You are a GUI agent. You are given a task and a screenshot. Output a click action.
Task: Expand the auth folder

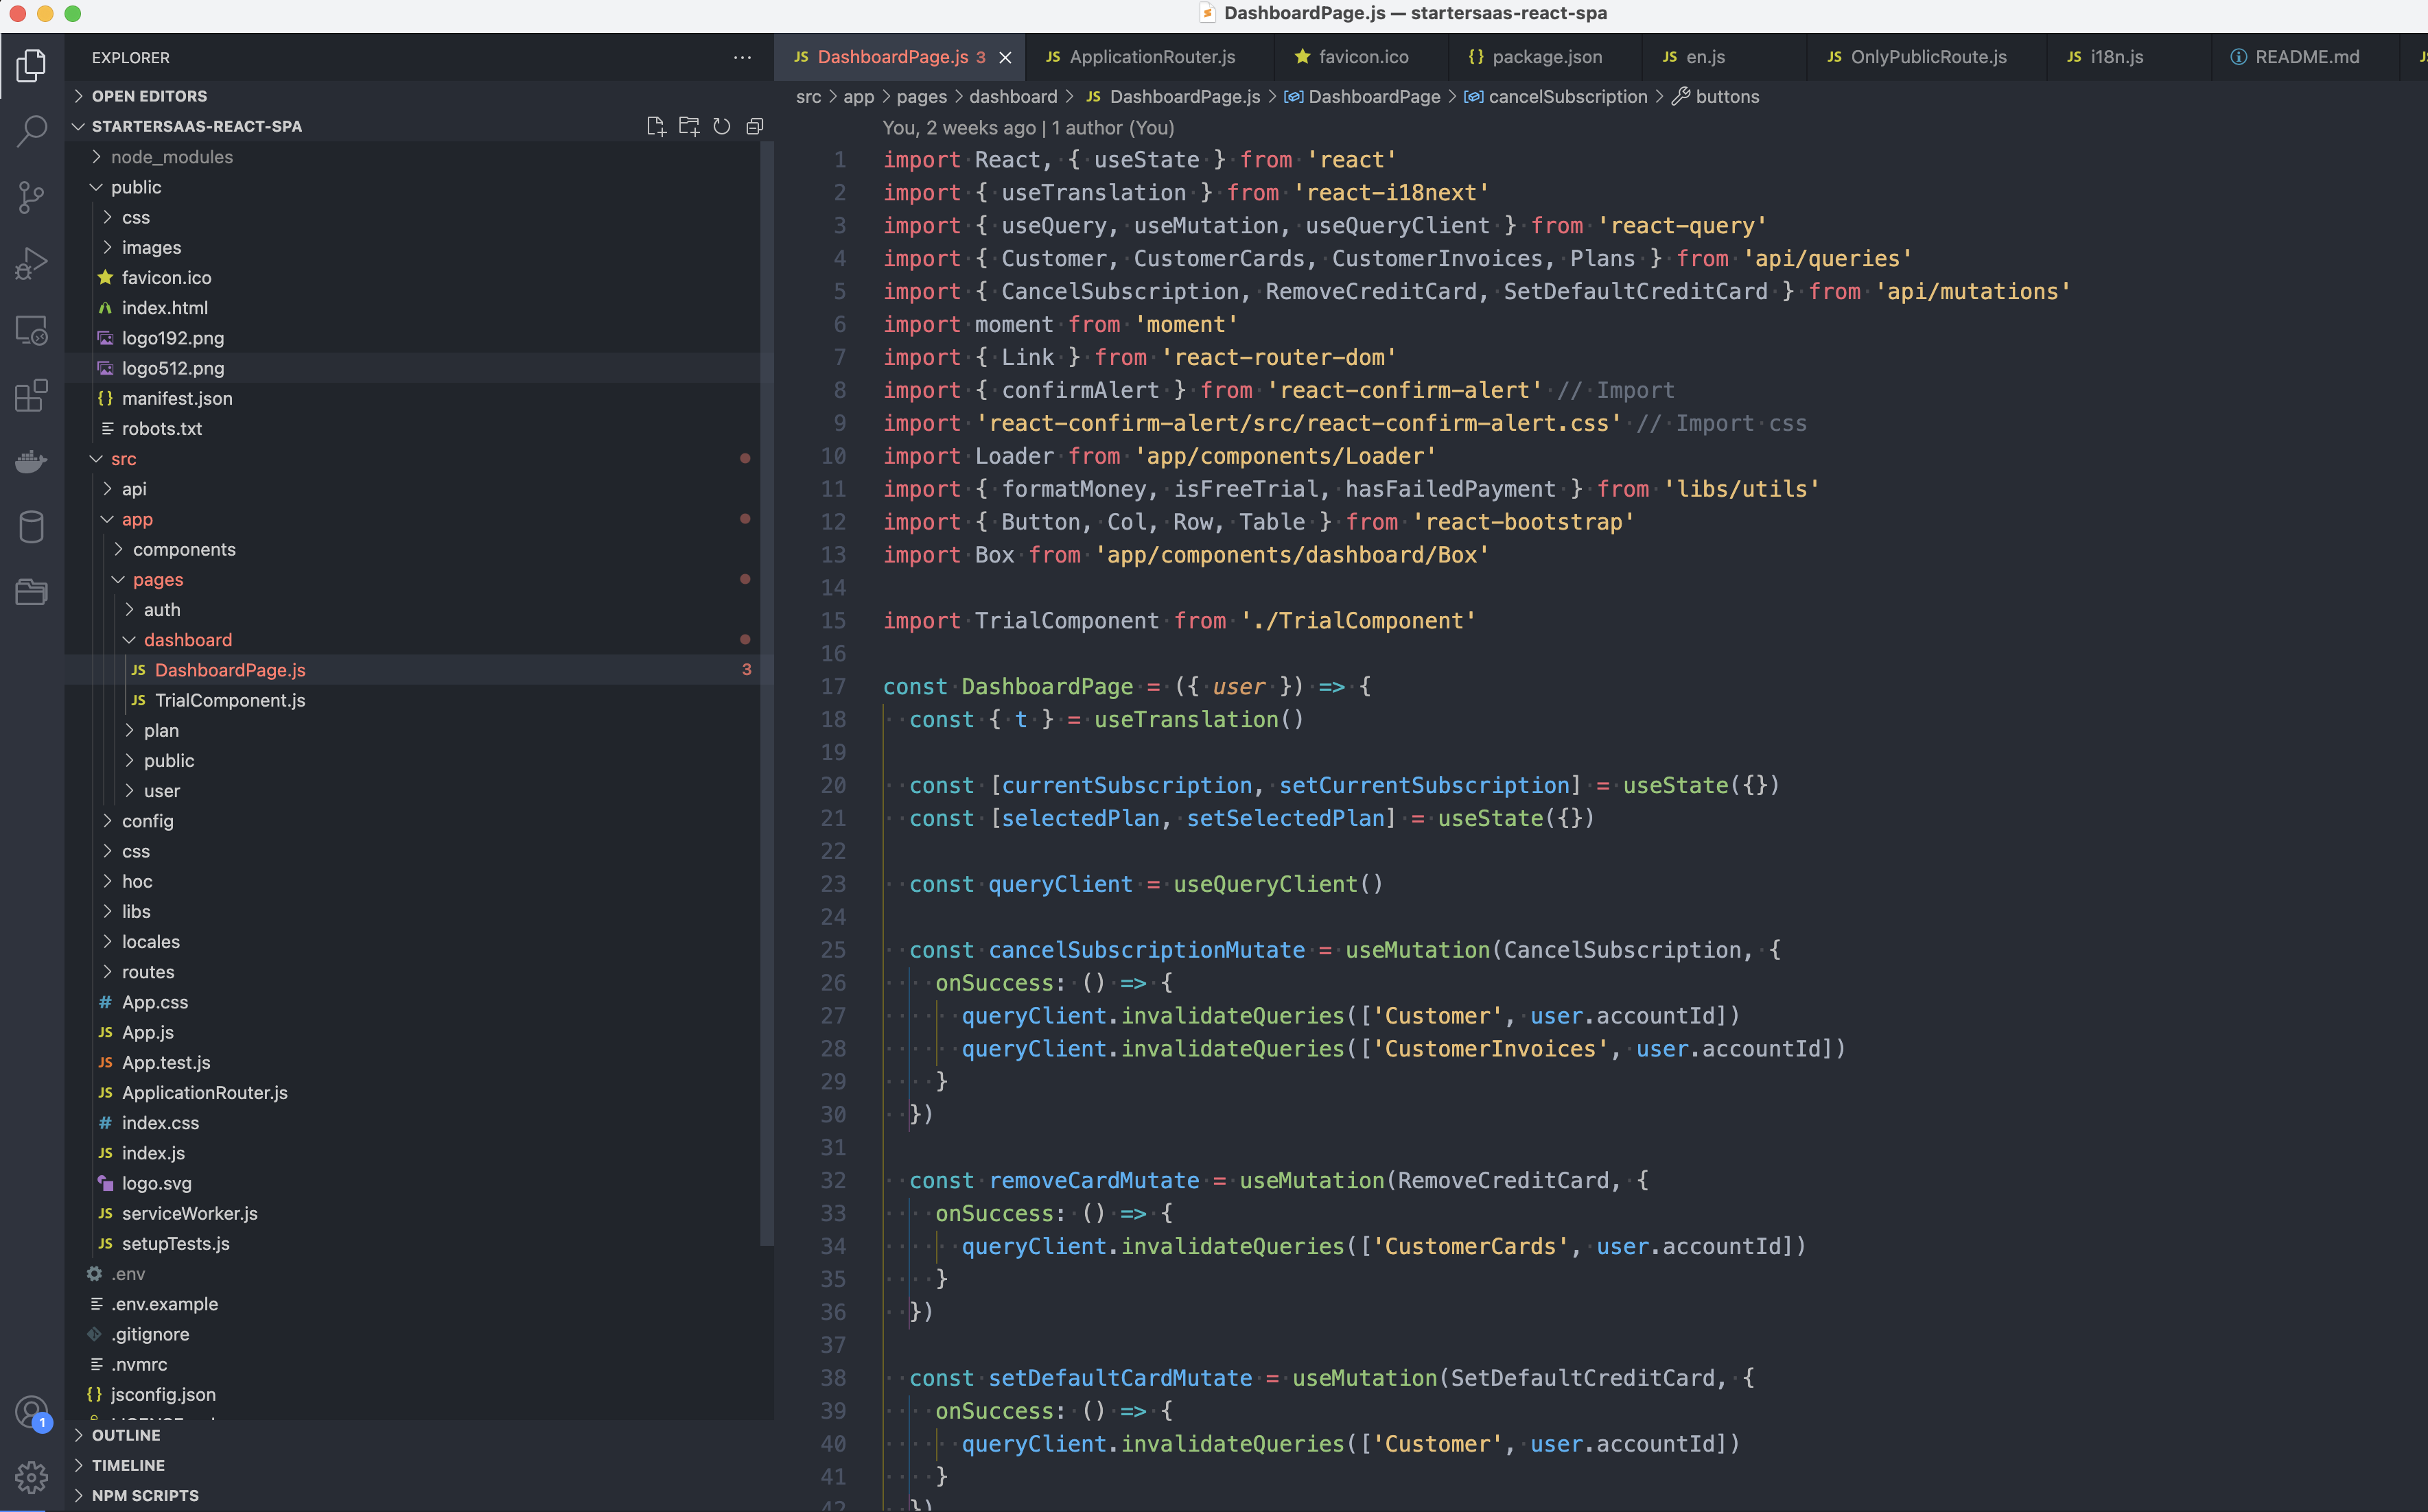click(412, 610)
